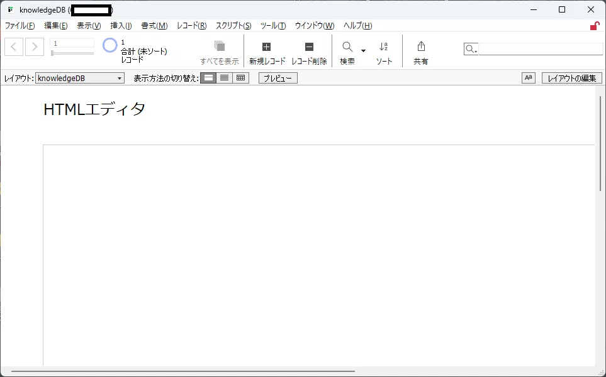Sort records with the ソート icon

coord(384,47)
